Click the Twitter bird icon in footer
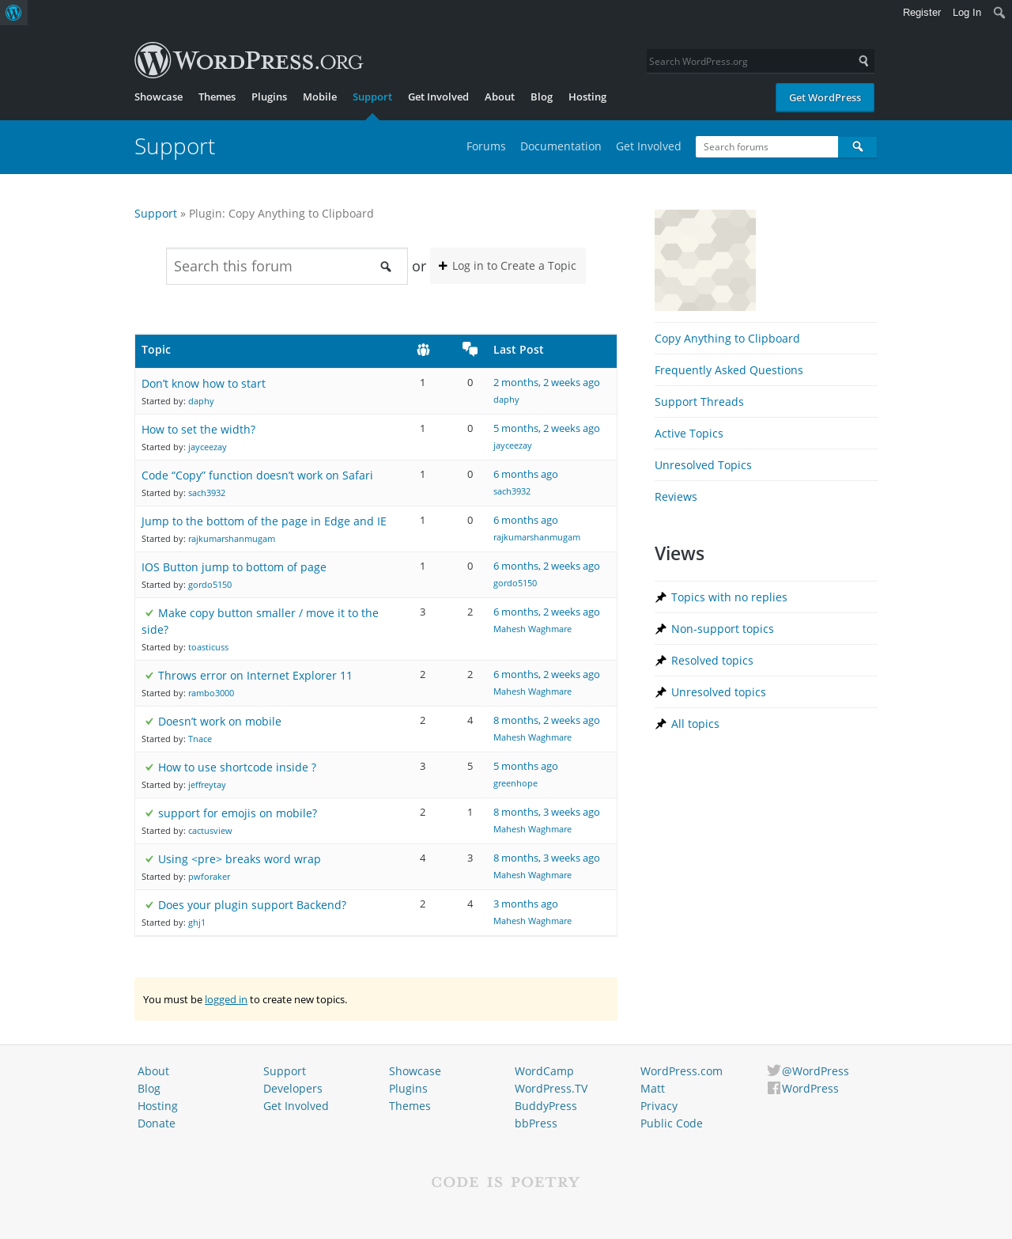The width and height of the screenshot is (1012, 1239). point(774,1070)
